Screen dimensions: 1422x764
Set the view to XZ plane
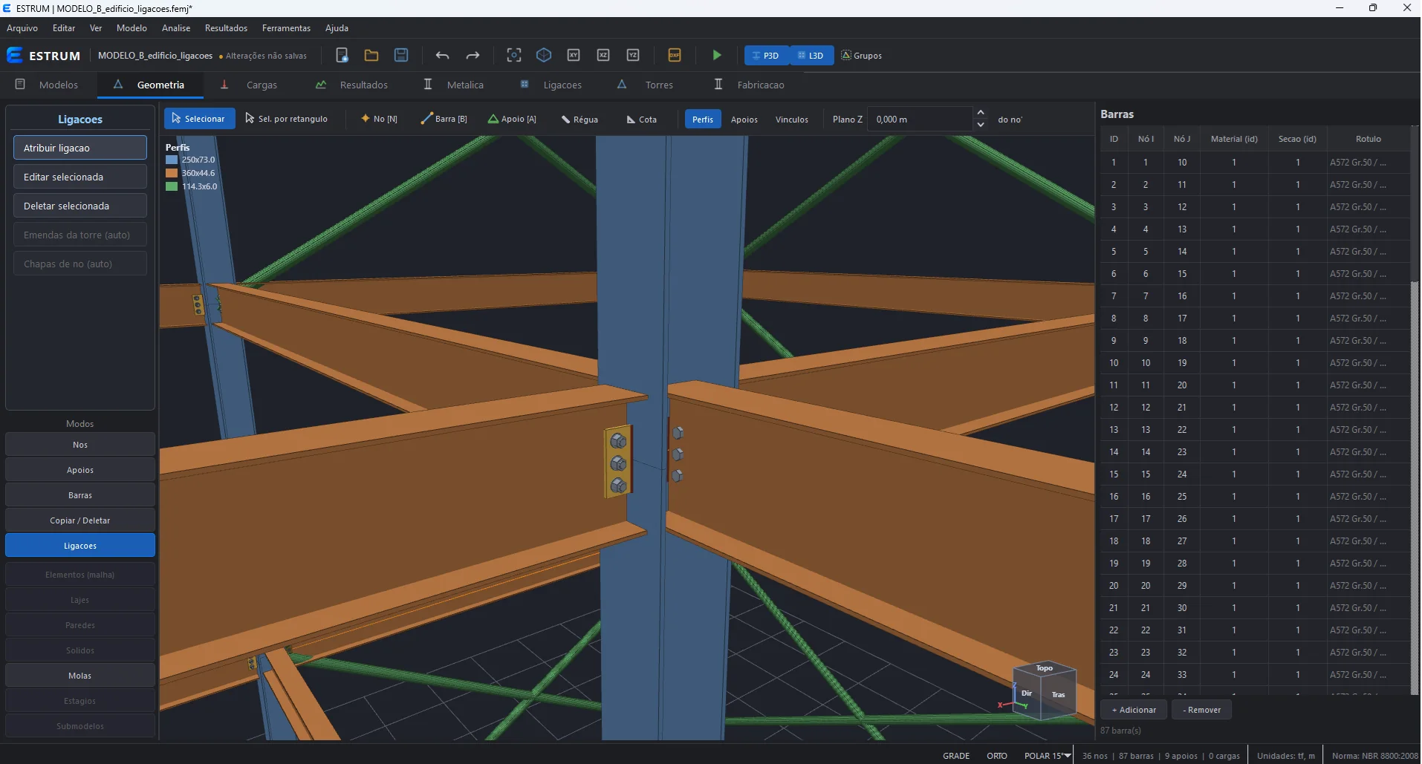[x=603, y=56]
